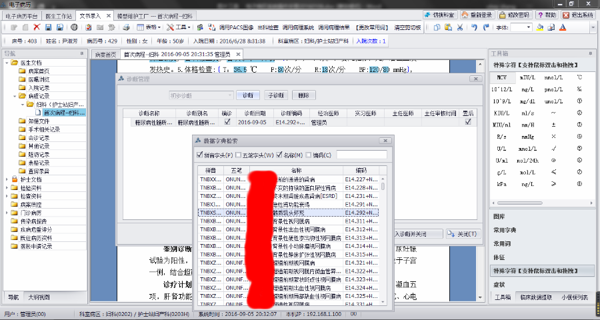This screenshot has height=320, width=600.
Task: Click the greyed mail icon in toolbar
Action: (100, 27)
